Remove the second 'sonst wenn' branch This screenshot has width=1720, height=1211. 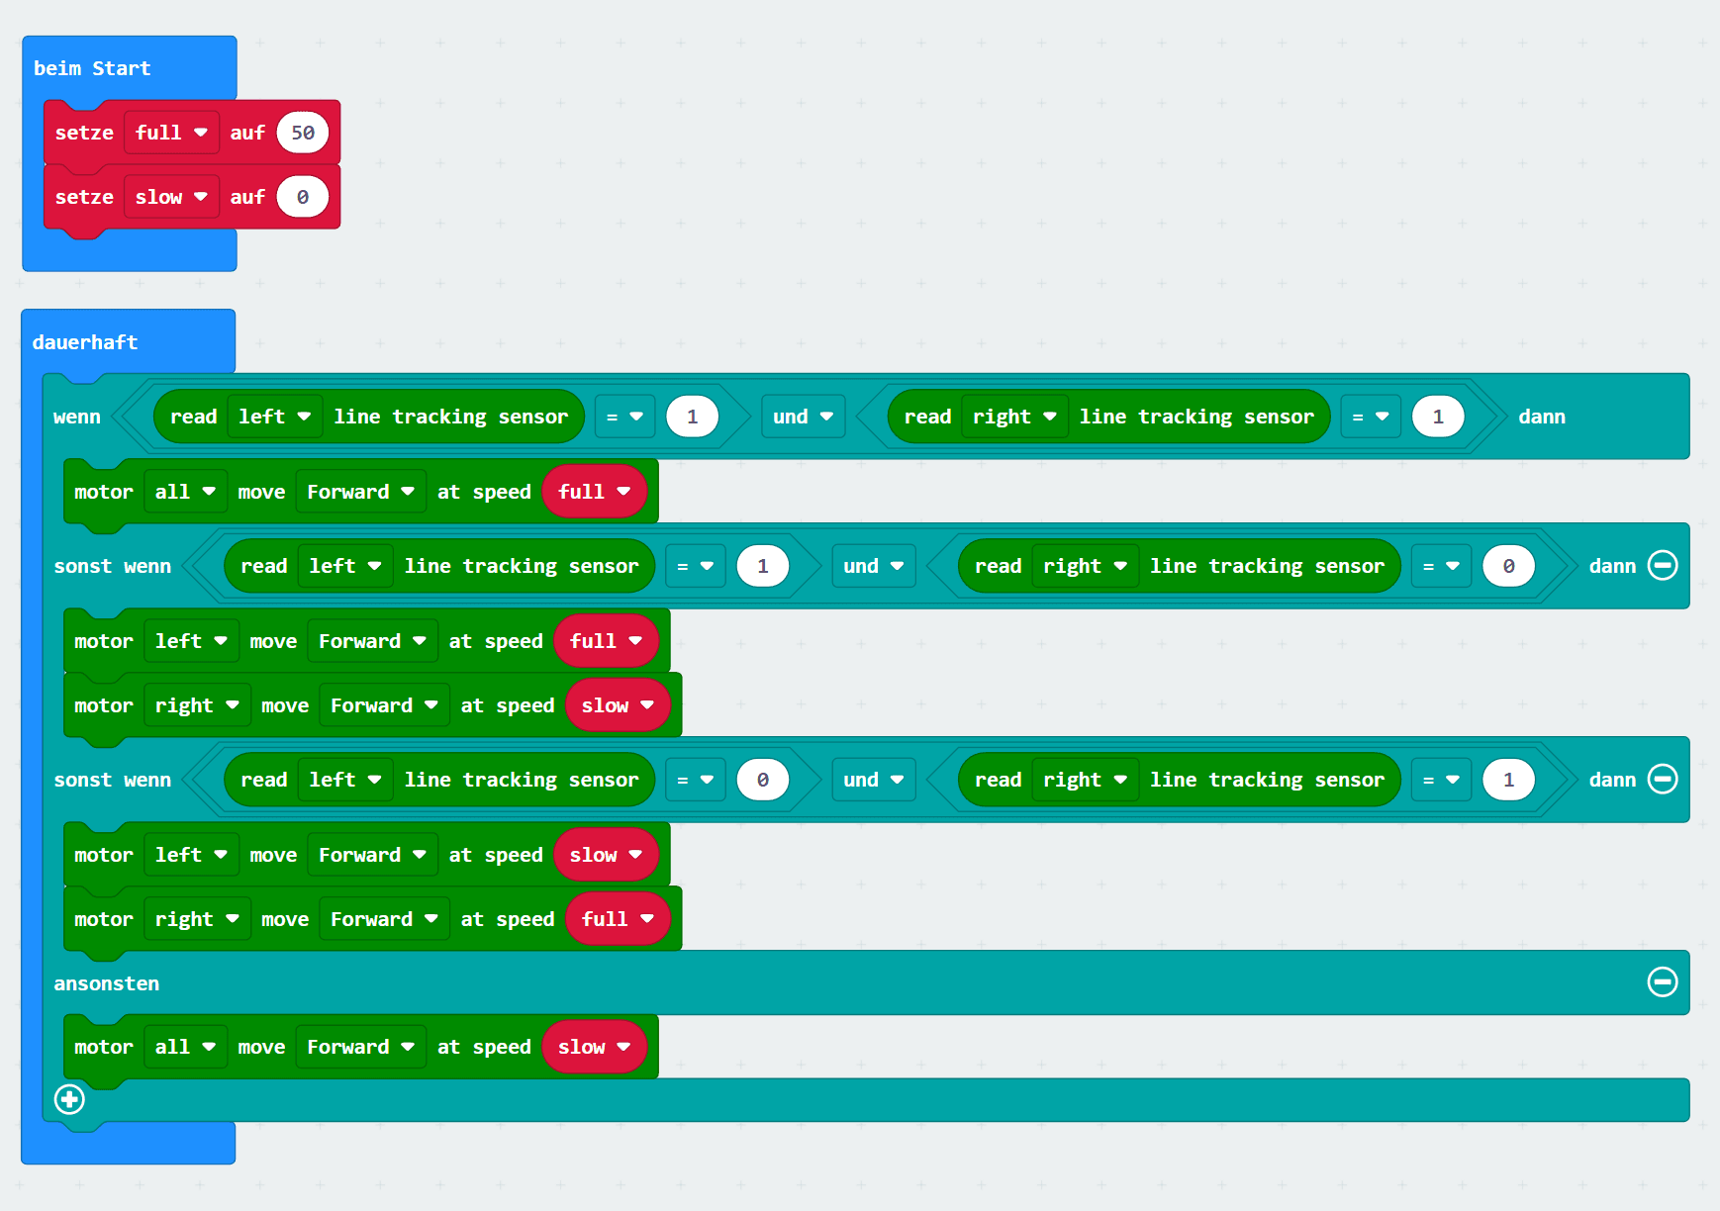click(x=1662, y=779)
